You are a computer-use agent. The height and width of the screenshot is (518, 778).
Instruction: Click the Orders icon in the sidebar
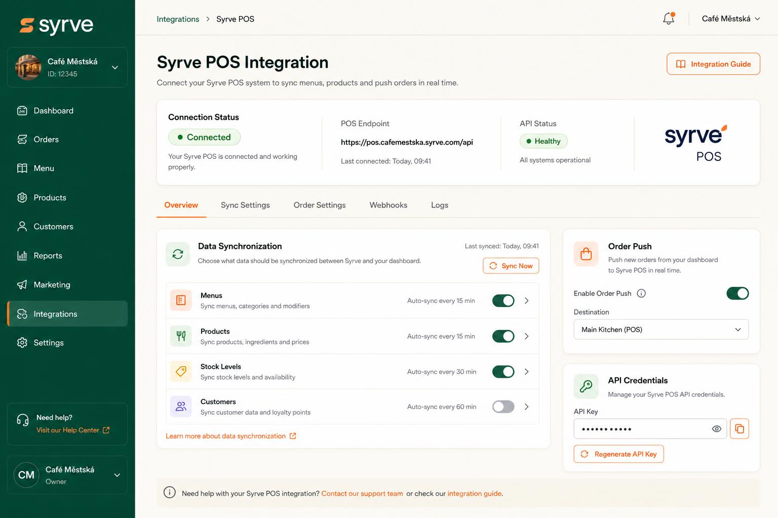pos(22,140)
